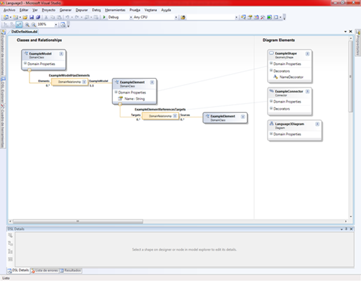Expand Decorators section in ExampleConnector

271,108
